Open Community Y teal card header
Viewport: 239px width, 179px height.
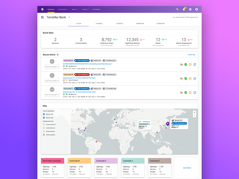click(x=133, y=161)
